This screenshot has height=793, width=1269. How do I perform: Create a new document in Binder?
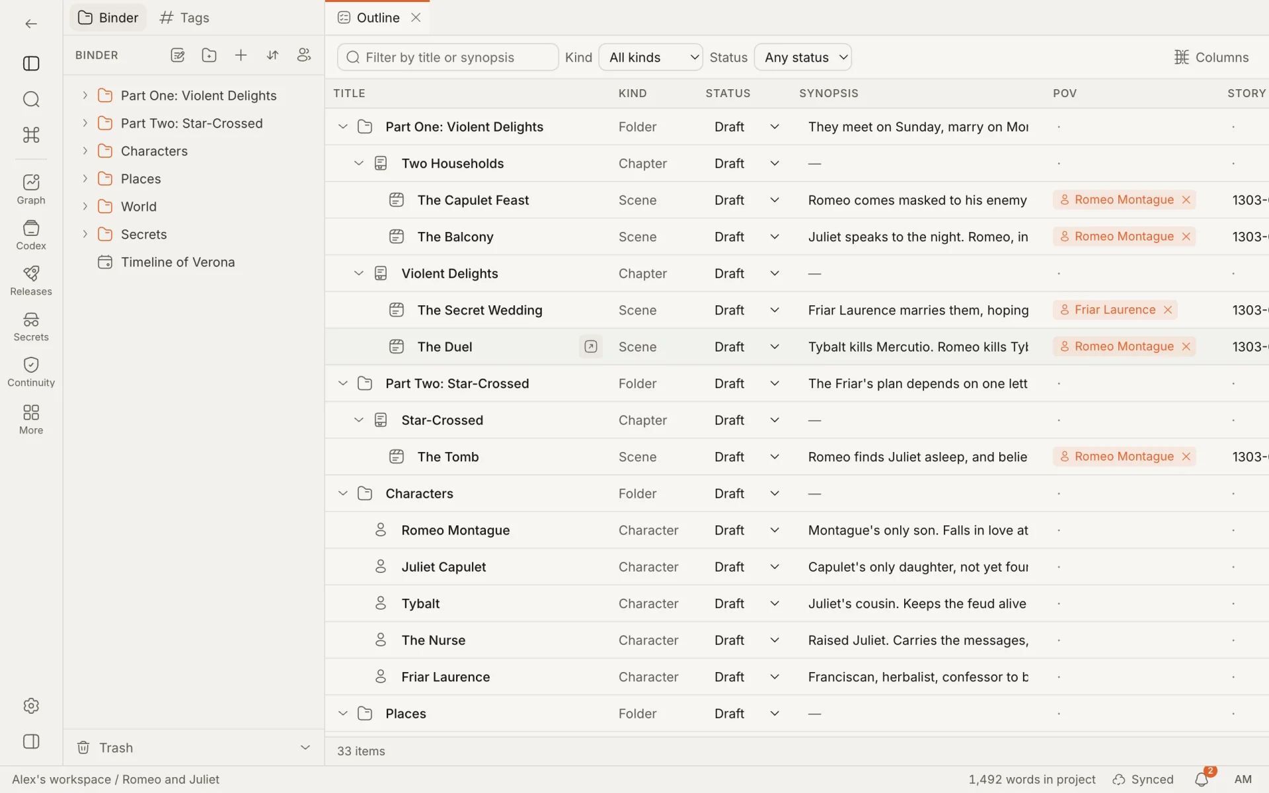pos(177,56)
